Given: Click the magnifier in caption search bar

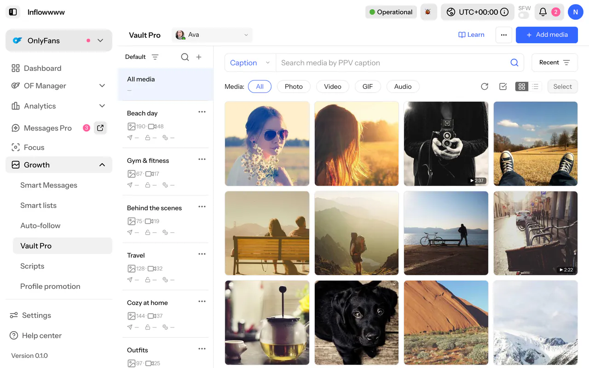Looking at the screenshot, I should click(514, 63).
